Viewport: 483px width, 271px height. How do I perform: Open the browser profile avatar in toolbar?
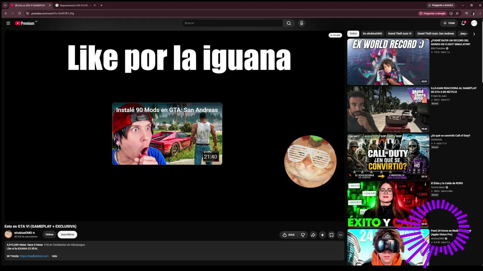tap(473, 13)
